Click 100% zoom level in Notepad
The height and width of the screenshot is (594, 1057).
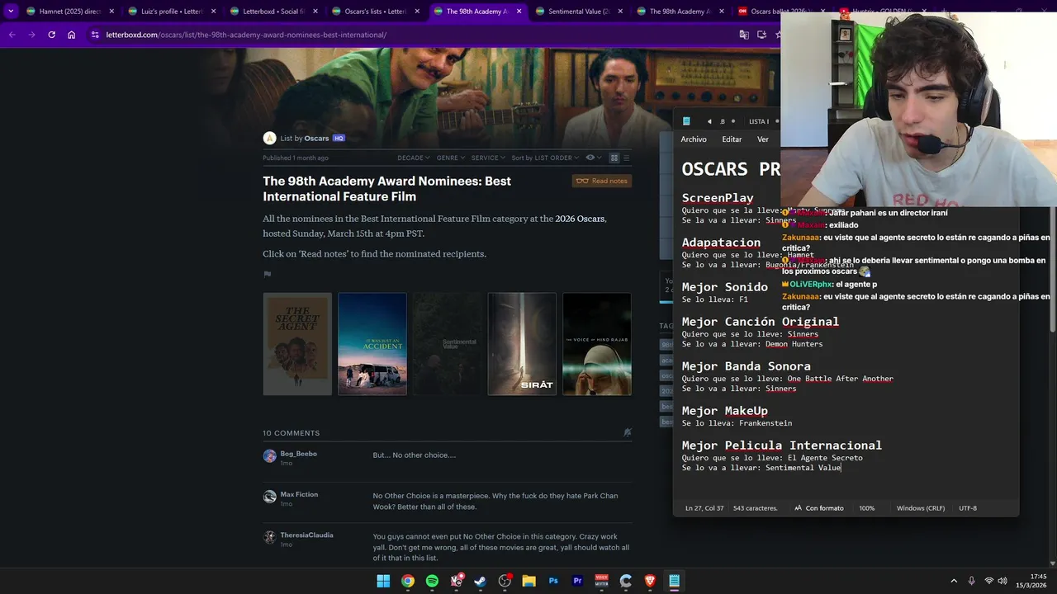click(x=866, y=508)
